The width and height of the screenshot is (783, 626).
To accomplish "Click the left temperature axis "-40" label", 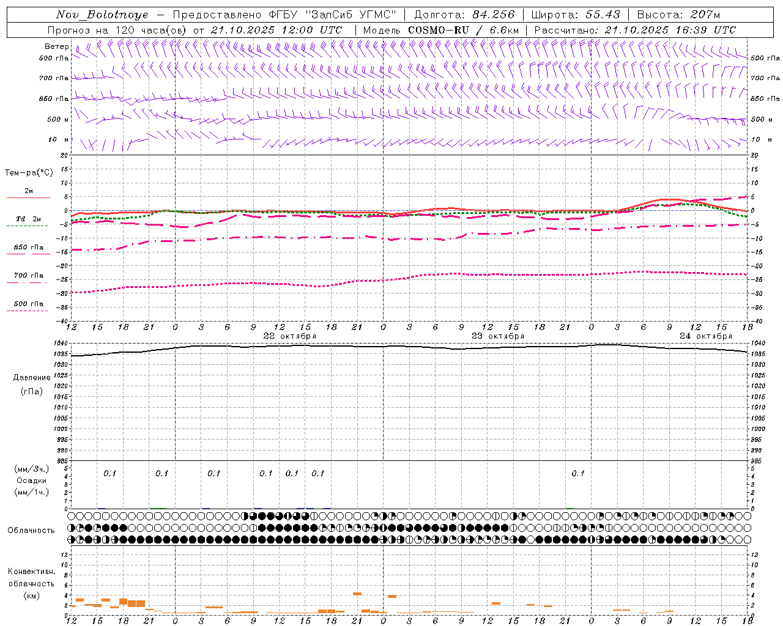I will (x=62, y=322).
